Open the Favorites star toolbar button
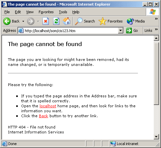 (x=111, y=21)
